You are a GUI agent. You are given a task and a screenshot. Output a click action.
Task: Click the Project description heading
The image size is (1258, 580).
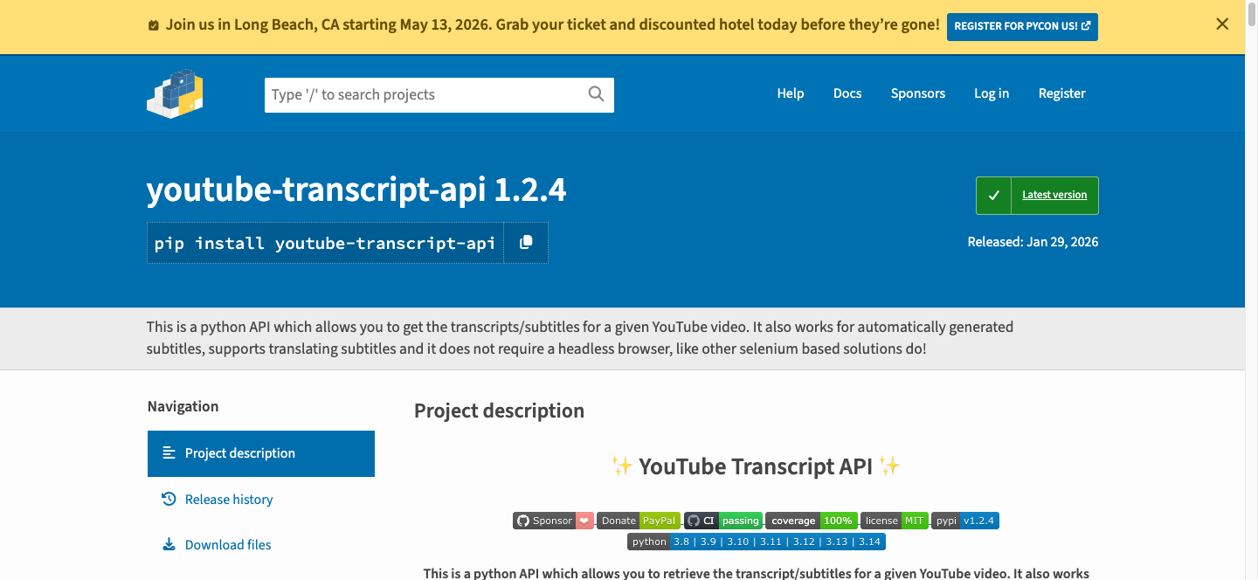(499, 411)
